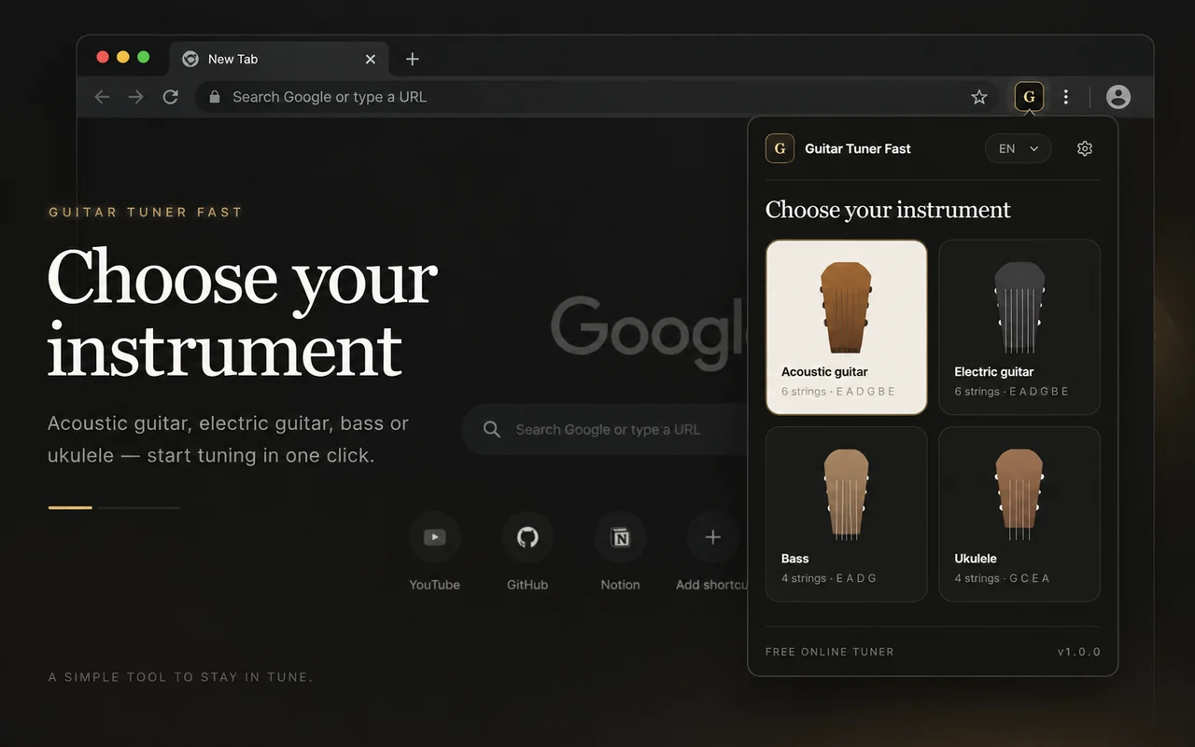The image size is (1195, 747).
Task: Click the address bar URL field
Action: [x=597, y=97]
